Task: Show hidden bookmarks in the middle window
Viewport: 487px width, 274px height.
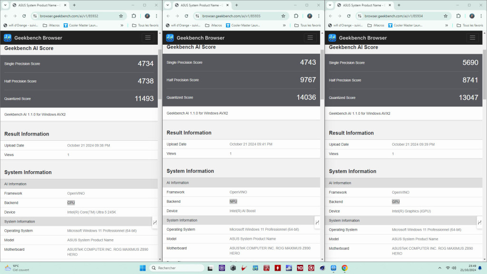Action: coord(284,26)
